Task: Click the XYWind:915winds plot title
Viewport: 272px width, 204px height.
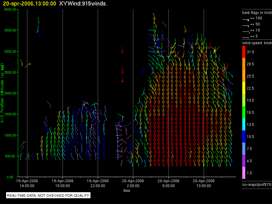Action: 83,4
